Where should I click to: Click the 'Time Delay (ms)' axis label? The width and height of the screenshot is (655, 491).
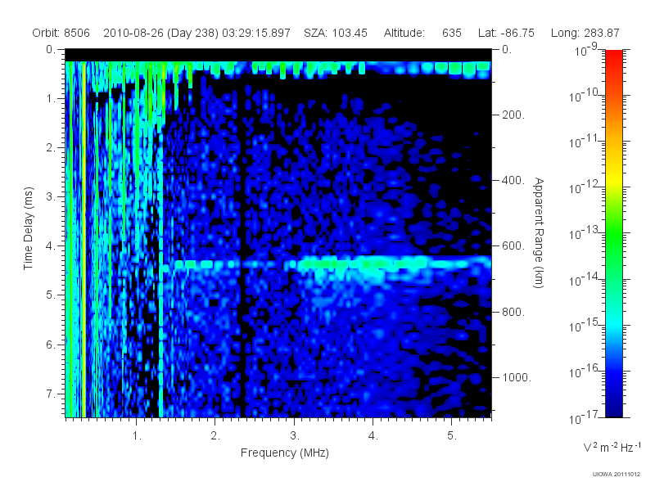coord(28,229)
